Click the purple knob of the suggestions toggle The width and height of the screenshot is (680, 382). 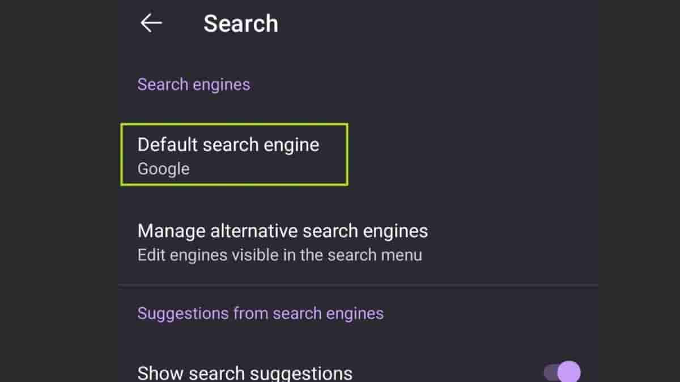click(569, 372)
